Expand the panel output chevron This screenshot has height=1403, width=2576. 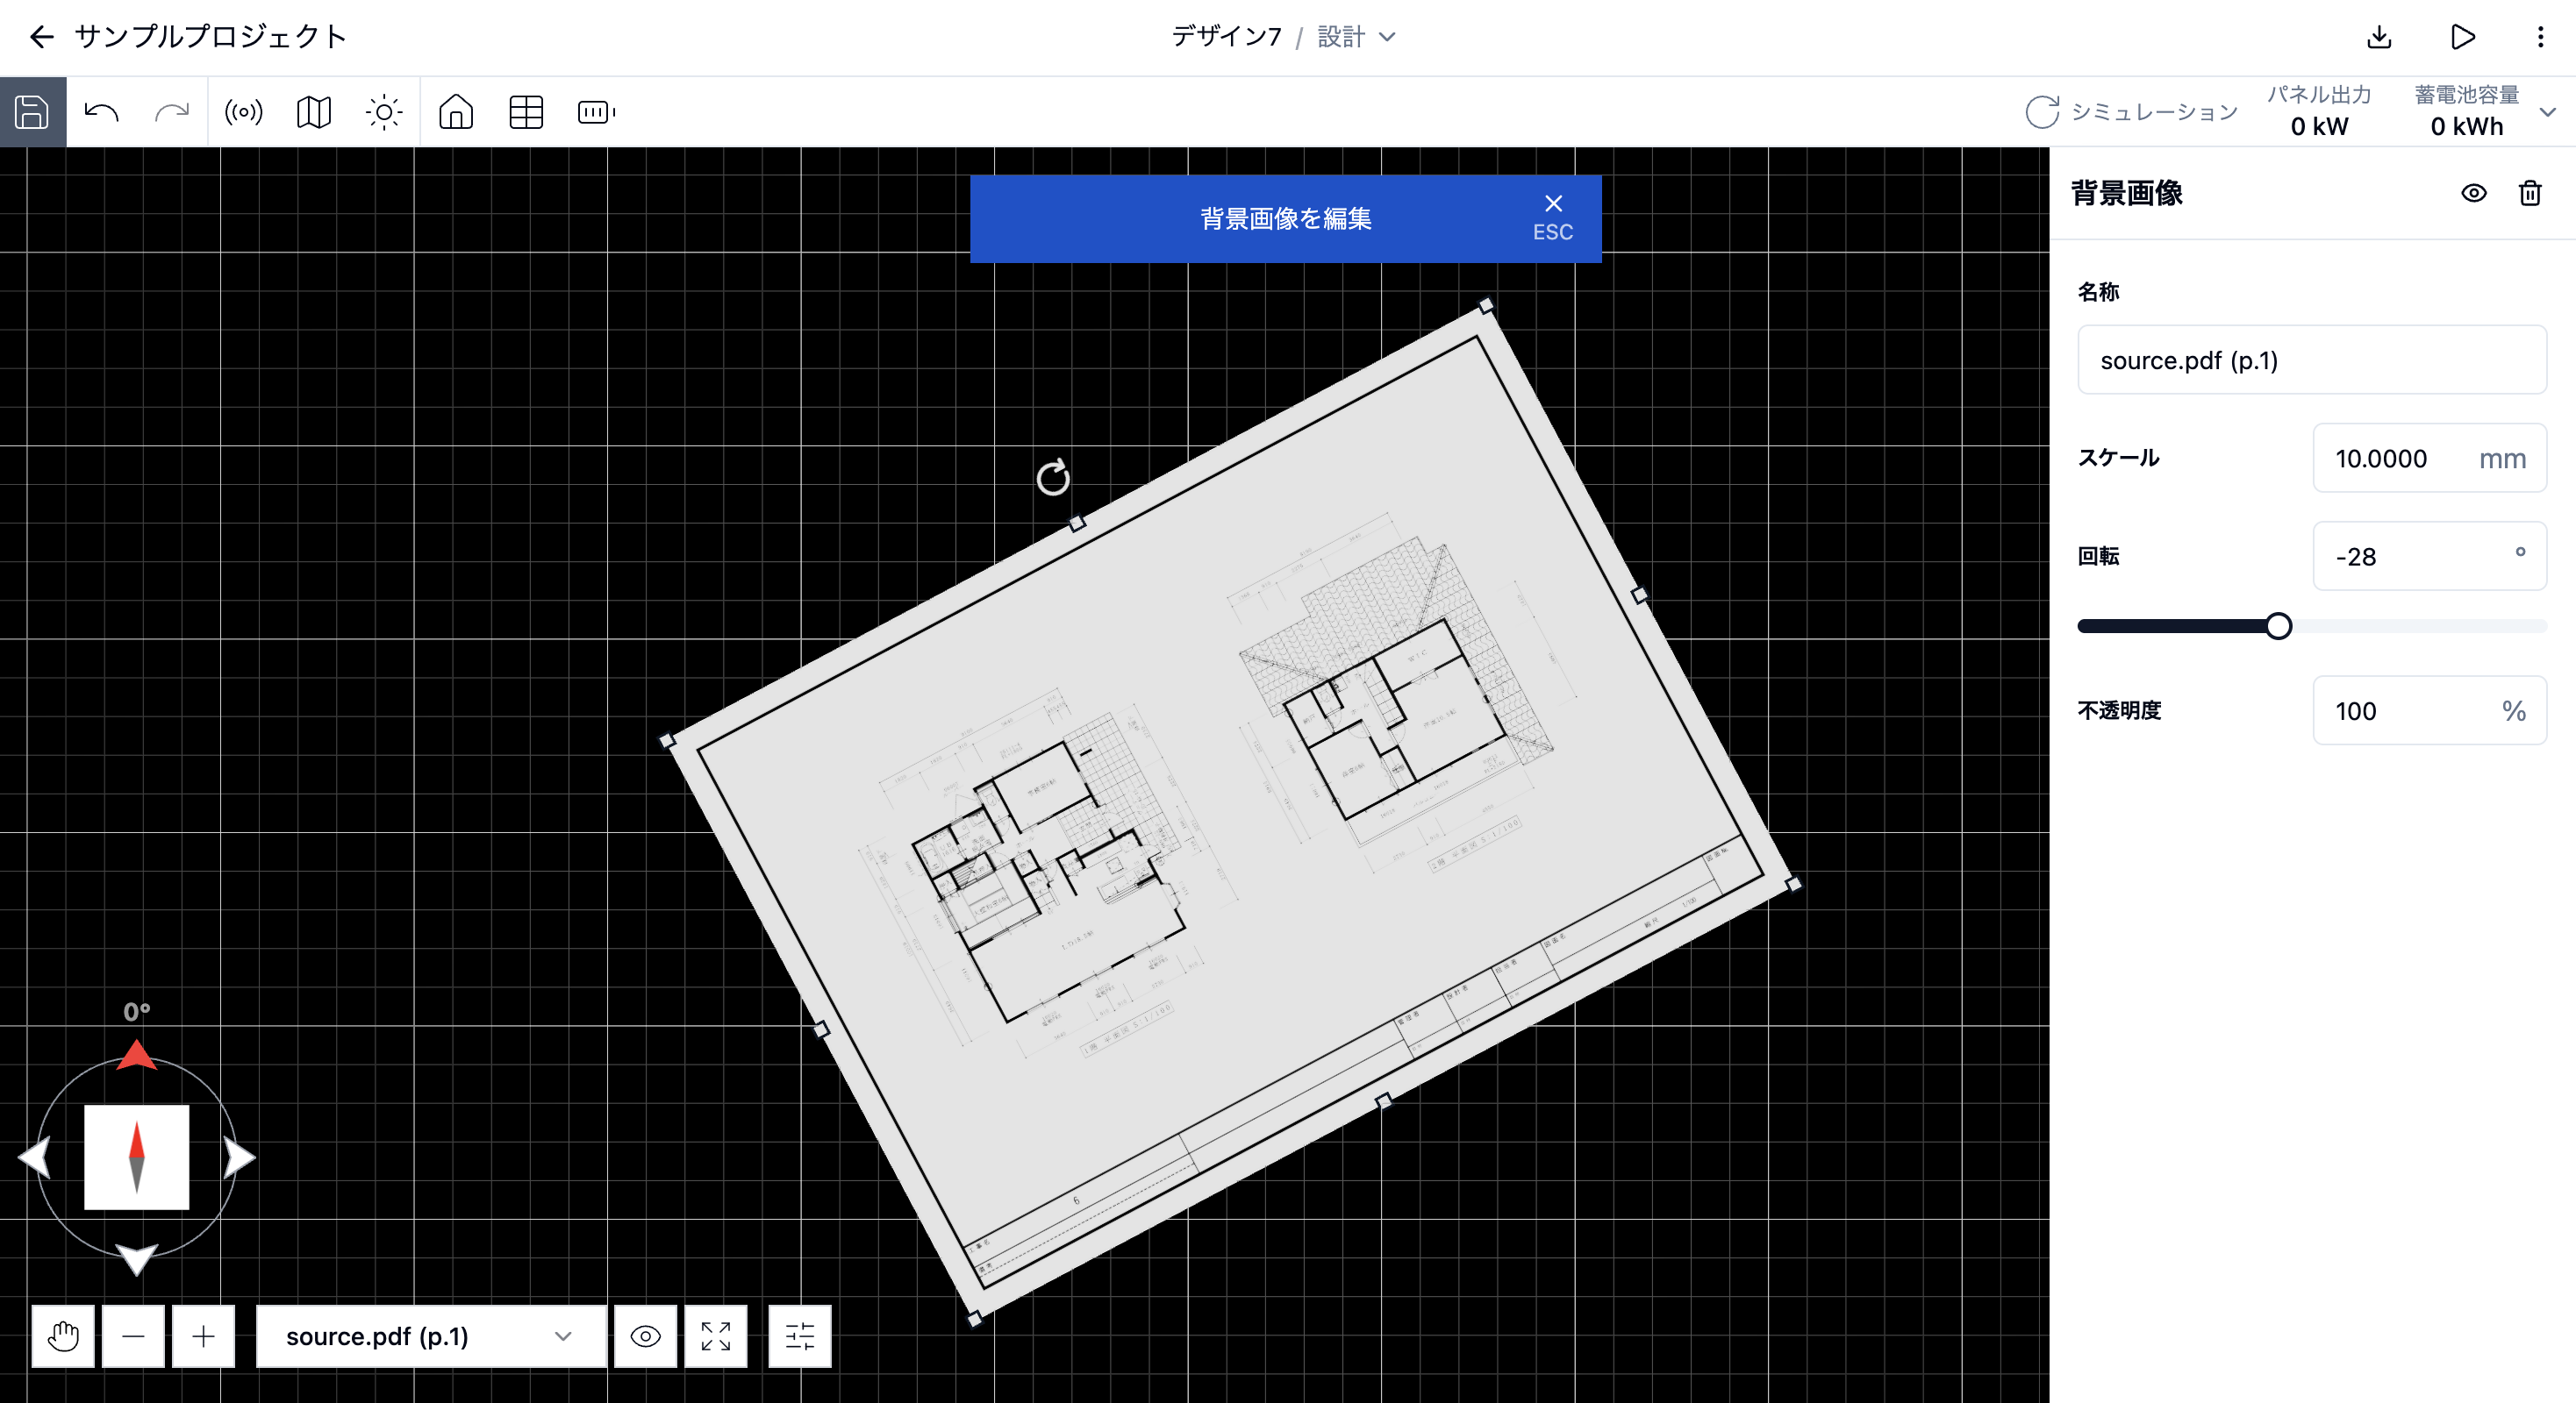[x=2548, y=112]
